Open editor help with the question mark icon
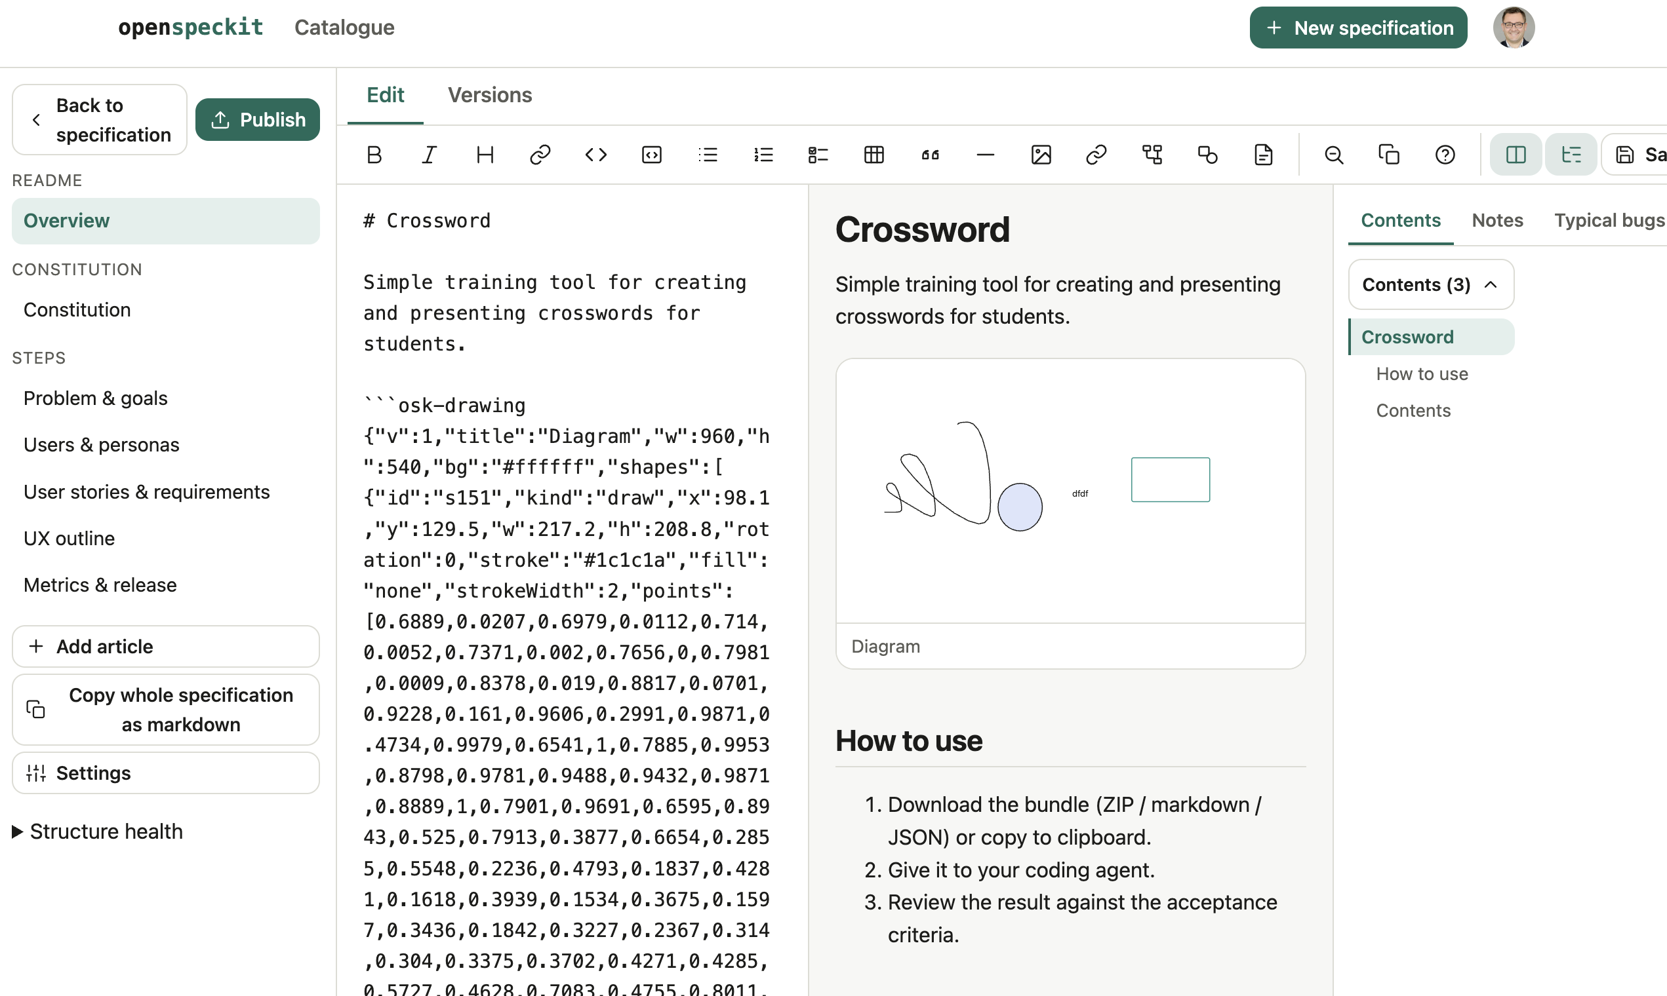Screen dimensions: 1667x996 point(1445,155)
